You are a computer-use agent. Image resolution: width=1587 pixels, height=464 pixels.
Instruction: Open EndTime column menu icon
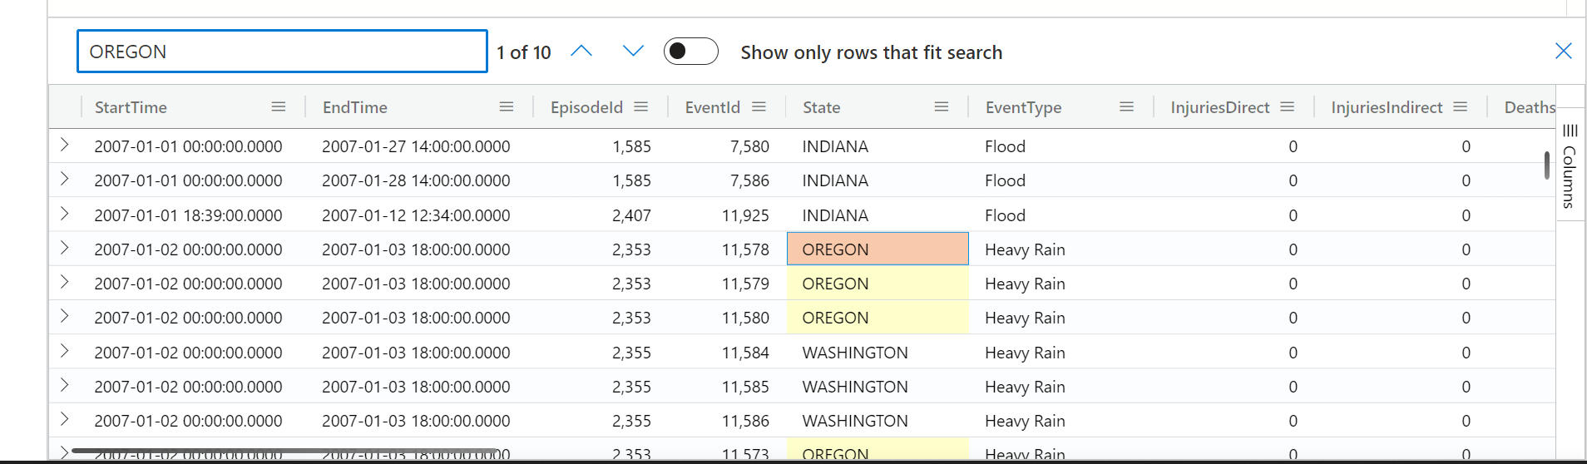(x=507, y=107)
